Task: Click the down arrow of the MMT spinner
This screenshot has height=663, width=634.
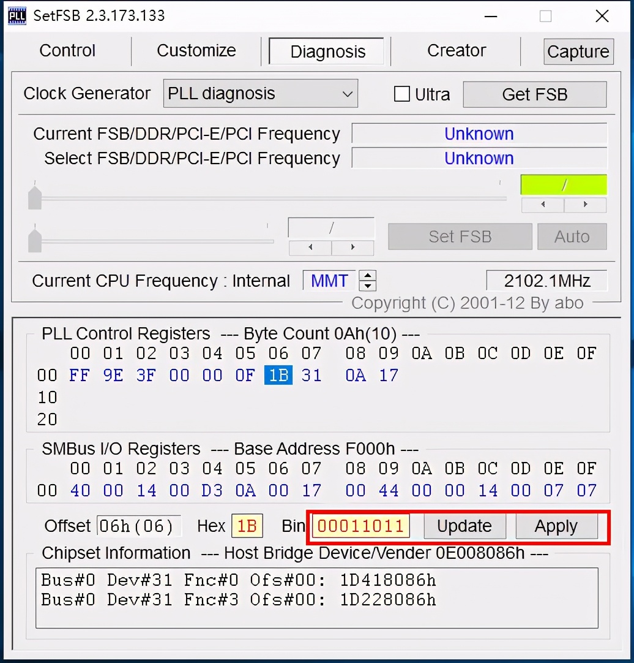Action: click(367, 285)
